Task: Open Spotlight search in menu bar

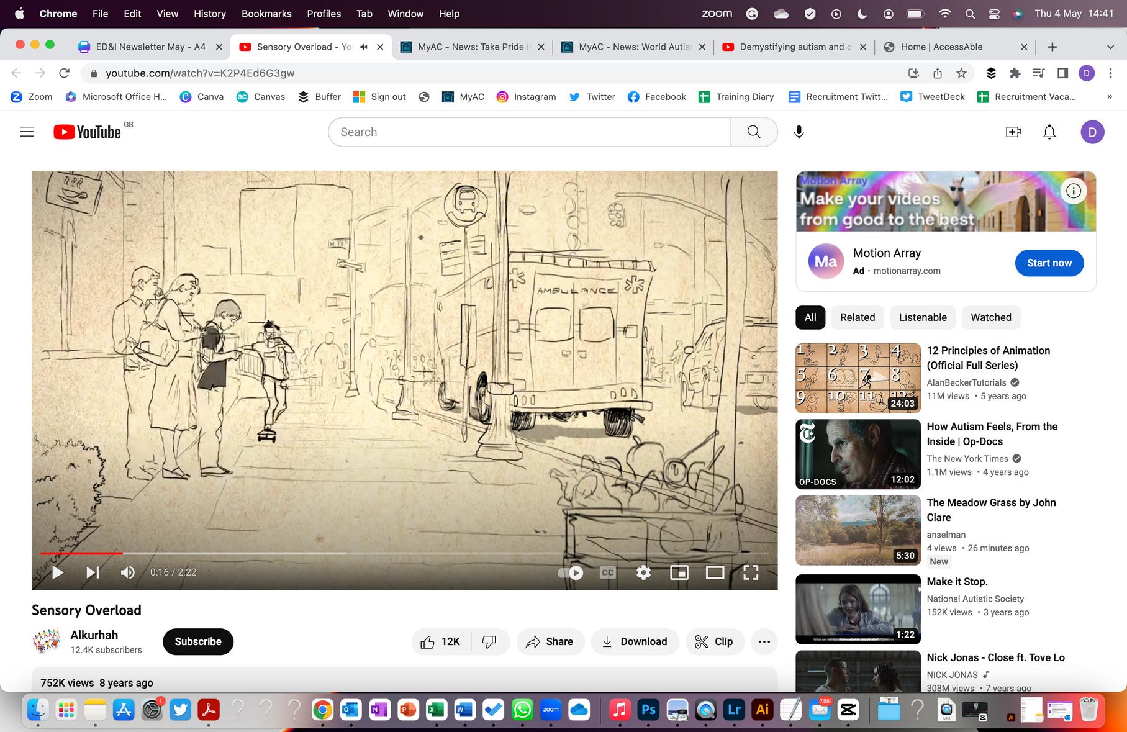Action: [970, 13]
